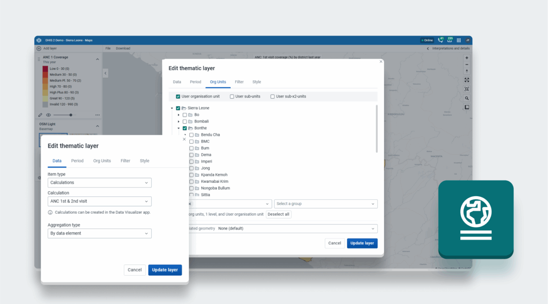Click the plus icon beside Add layer
This screenshot has height=304, width=548.
click(39, 48)
